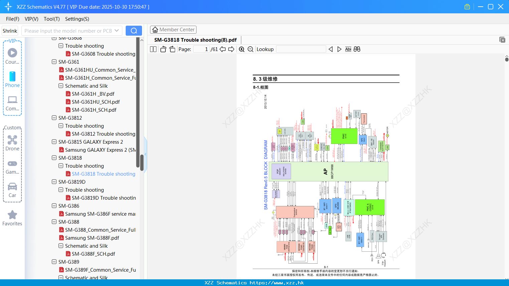The image size is (509, 286).
Task: Toggle two-page view icon
Action: [x=153, y=49]
